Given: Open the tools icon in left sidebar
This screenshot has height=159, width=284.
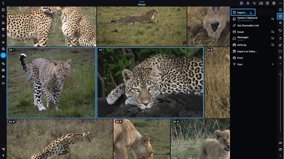Looking at the screenshot, I should pyautogui.click(x=3, y=77).
